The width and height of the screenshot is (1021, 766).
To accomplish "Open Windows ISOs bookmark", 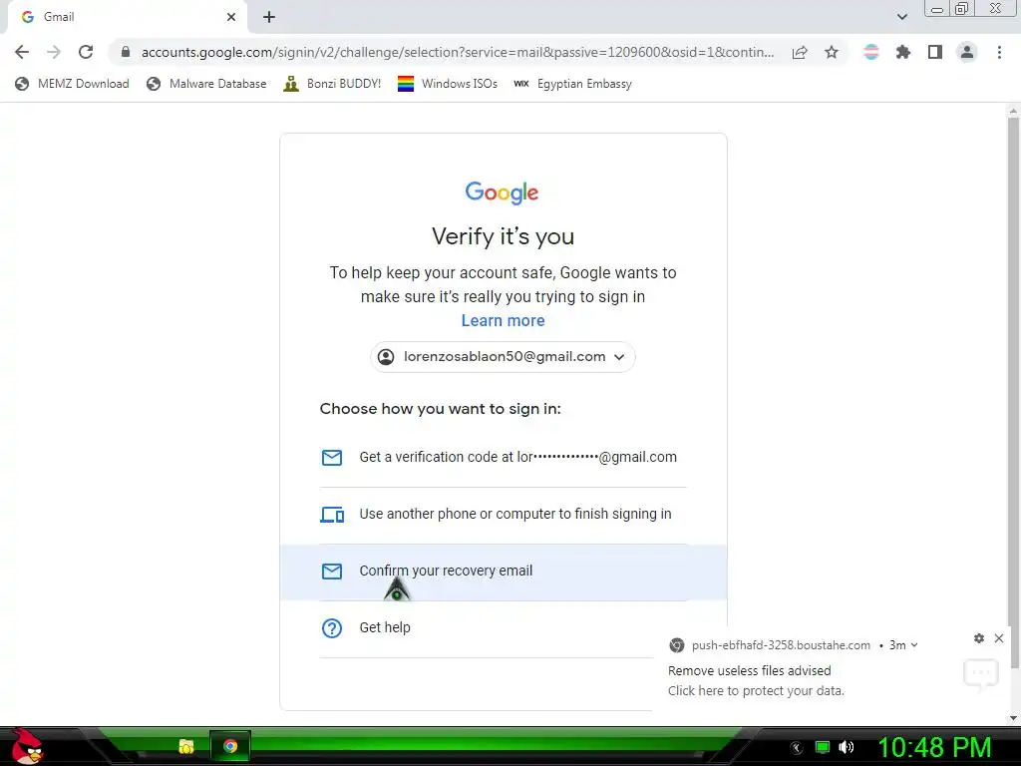I will tap(448, 84).
